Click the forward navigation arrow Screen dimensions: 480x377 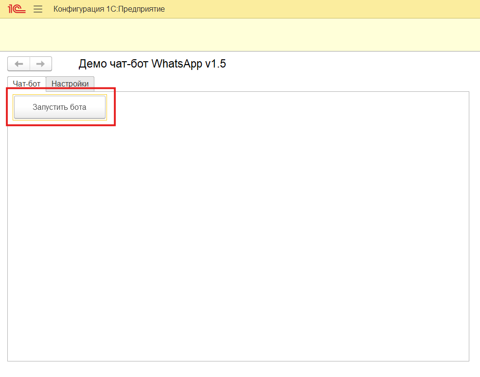point(41,64)
